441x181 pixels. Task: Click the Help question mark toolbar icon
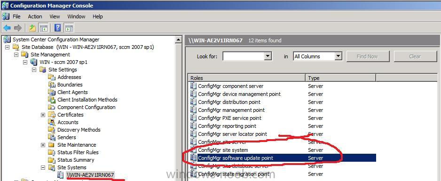(58, 28)
